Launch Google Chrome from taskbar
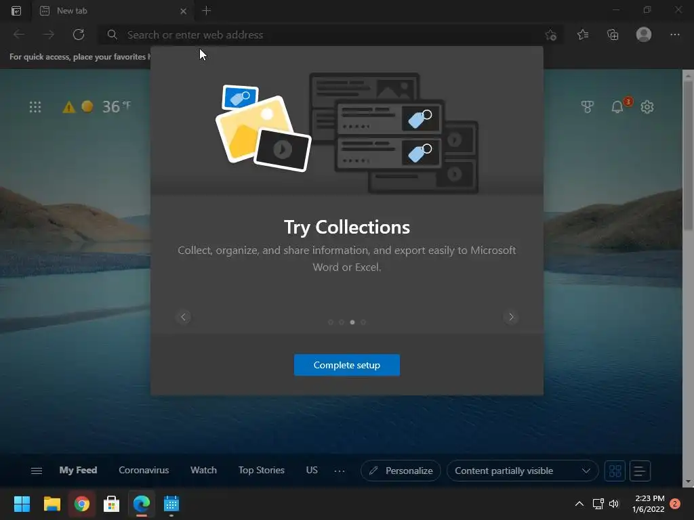Image resolution: width=694 pixels, height=520 pixels. pos(82,504)
